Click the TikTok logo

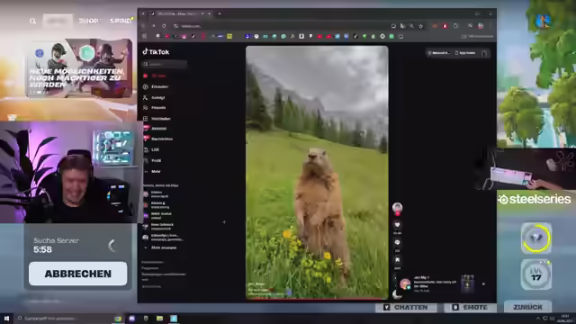coord(156,52)
